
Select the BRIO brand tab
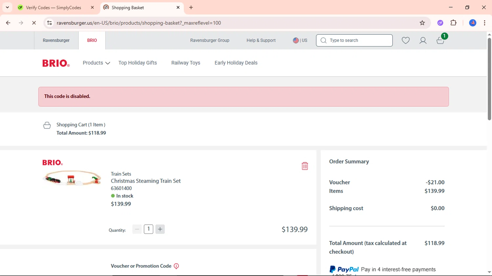tap(92, 40)
